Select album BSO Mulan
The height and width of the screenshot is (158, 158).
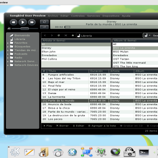(135, 52)
